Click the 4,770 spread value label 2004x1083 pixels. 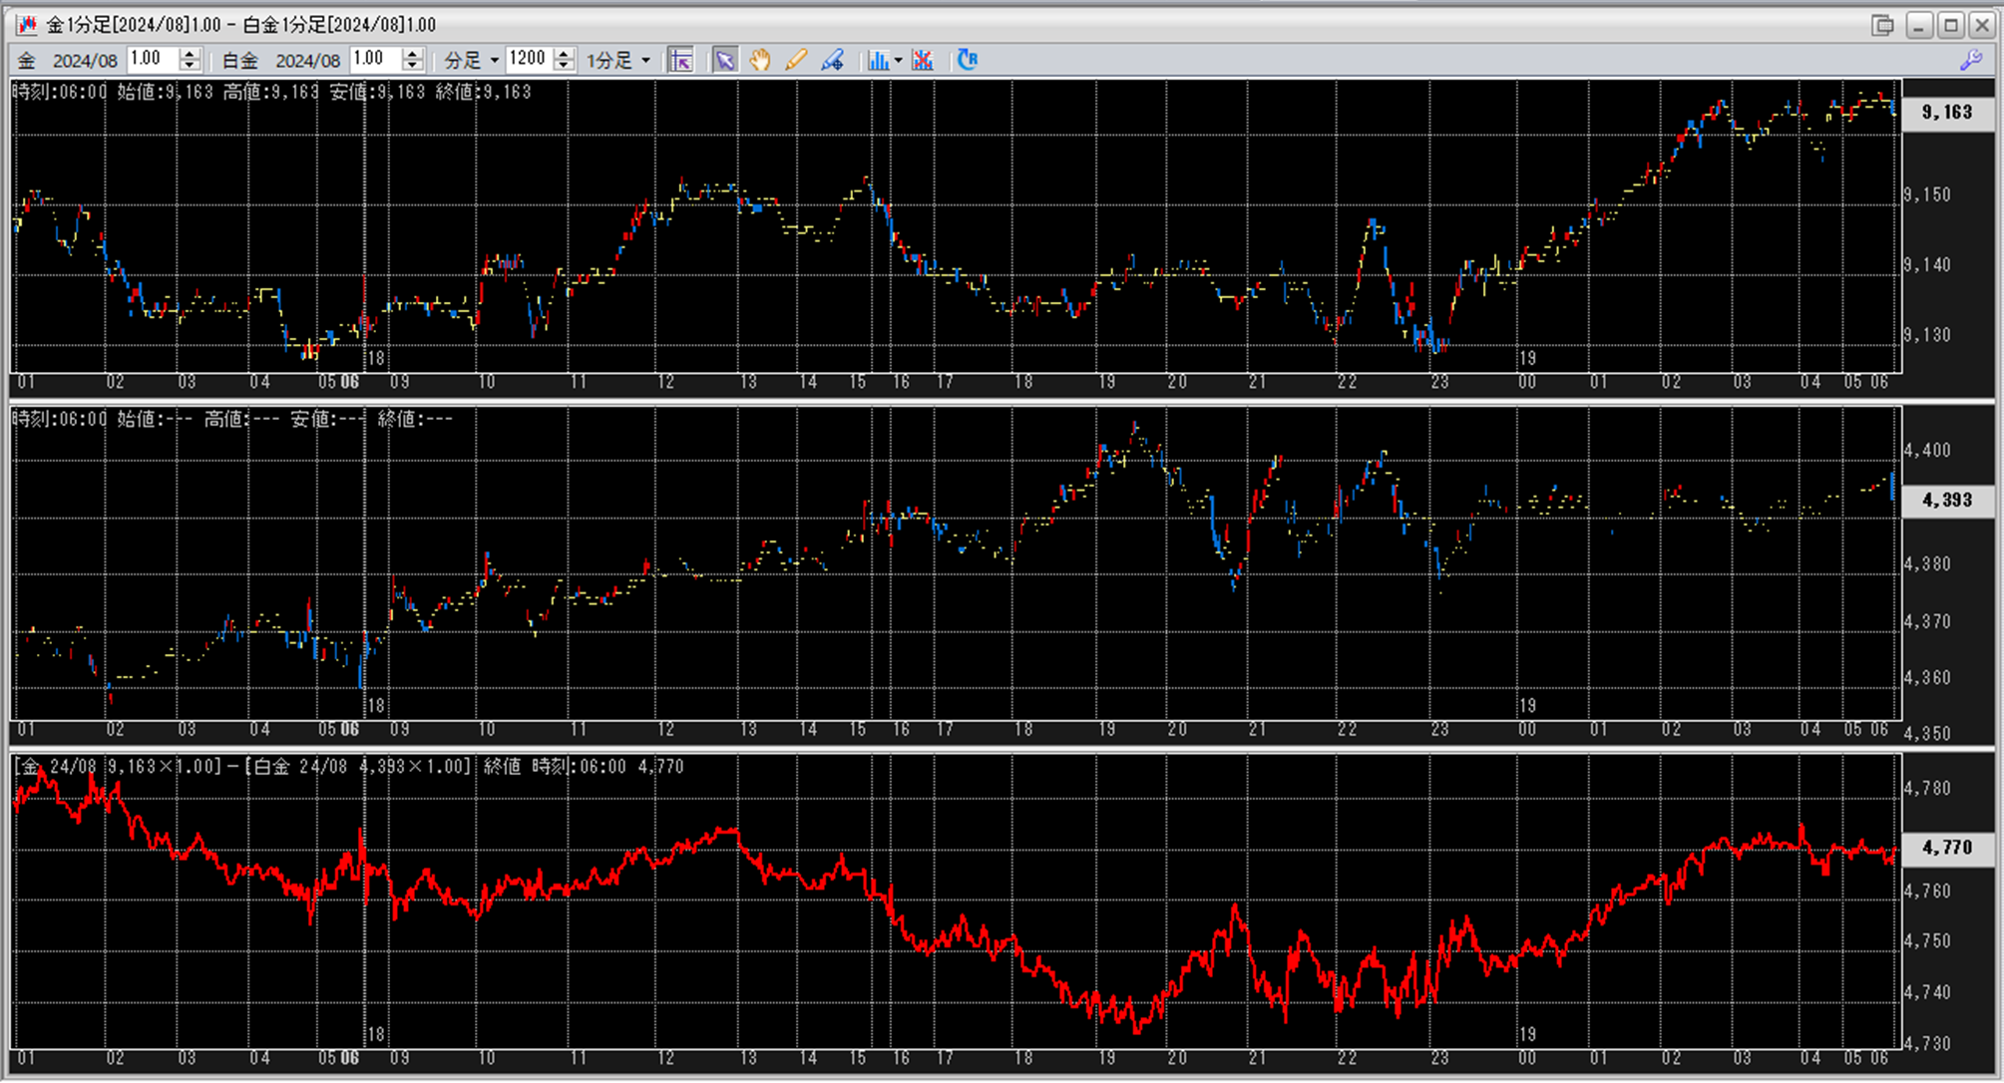(1947, 848)
